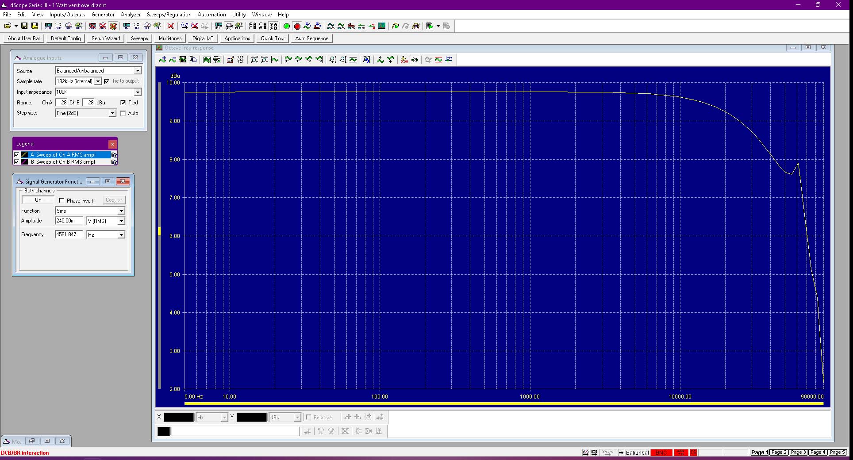Click the Amplitude value input field

(x=69, y=221)
